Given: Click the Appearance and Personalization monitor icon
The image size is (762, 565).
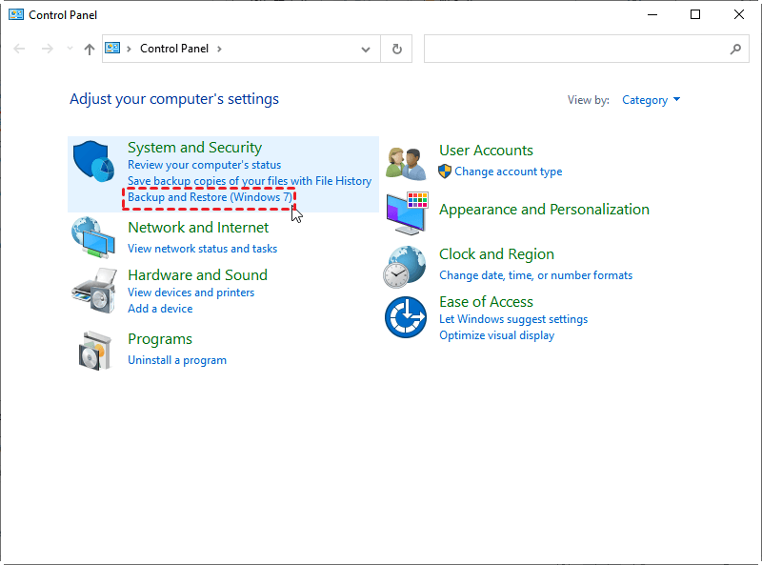Looking at the screenshot, I should tap(408, 212).
